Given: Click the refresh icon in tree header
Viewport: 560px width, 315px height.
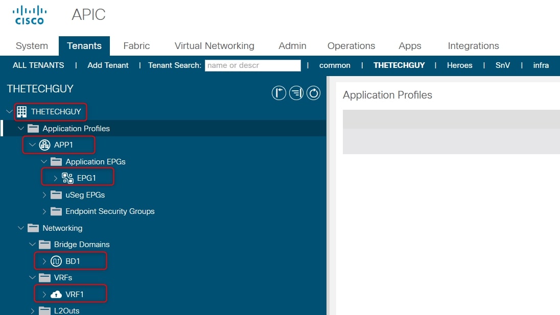Looking at the screenshot, I should coord(314,93).
